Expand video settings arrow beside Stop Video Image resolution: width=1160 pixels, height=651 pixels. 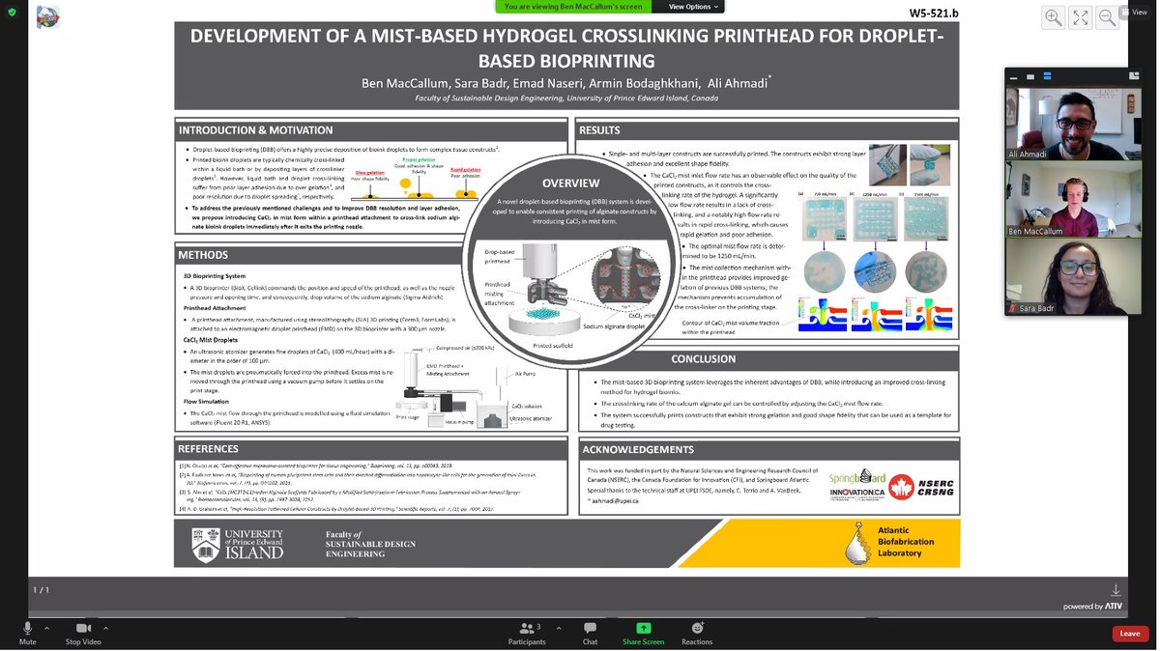pos(106,627)
